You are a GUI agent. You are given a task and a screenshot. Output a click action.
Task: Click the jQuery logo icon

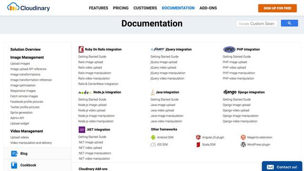click(157, 49)
